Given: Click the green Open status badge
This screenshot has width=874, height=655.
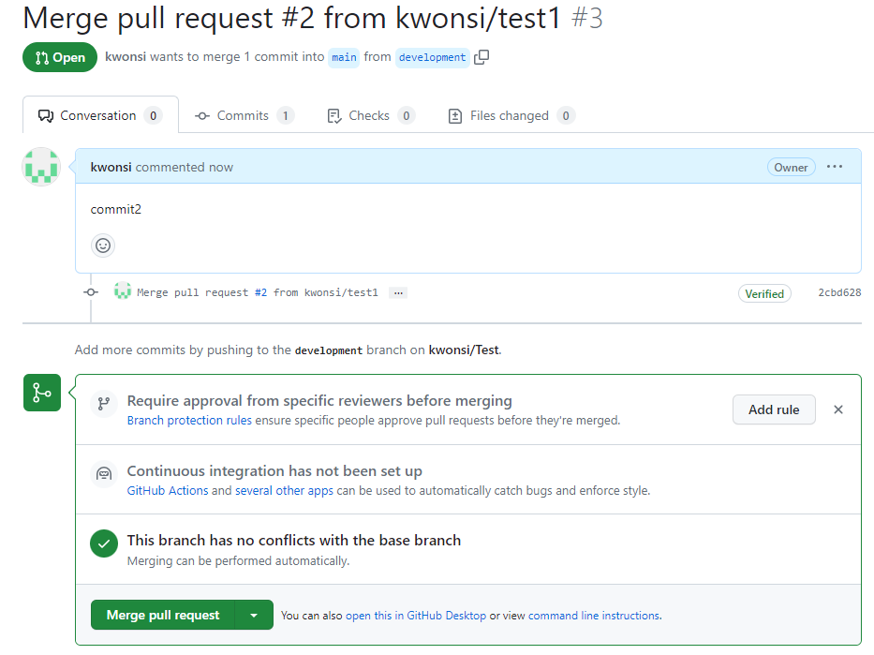Looking at the screenshot, I should [x=60, y=57].
